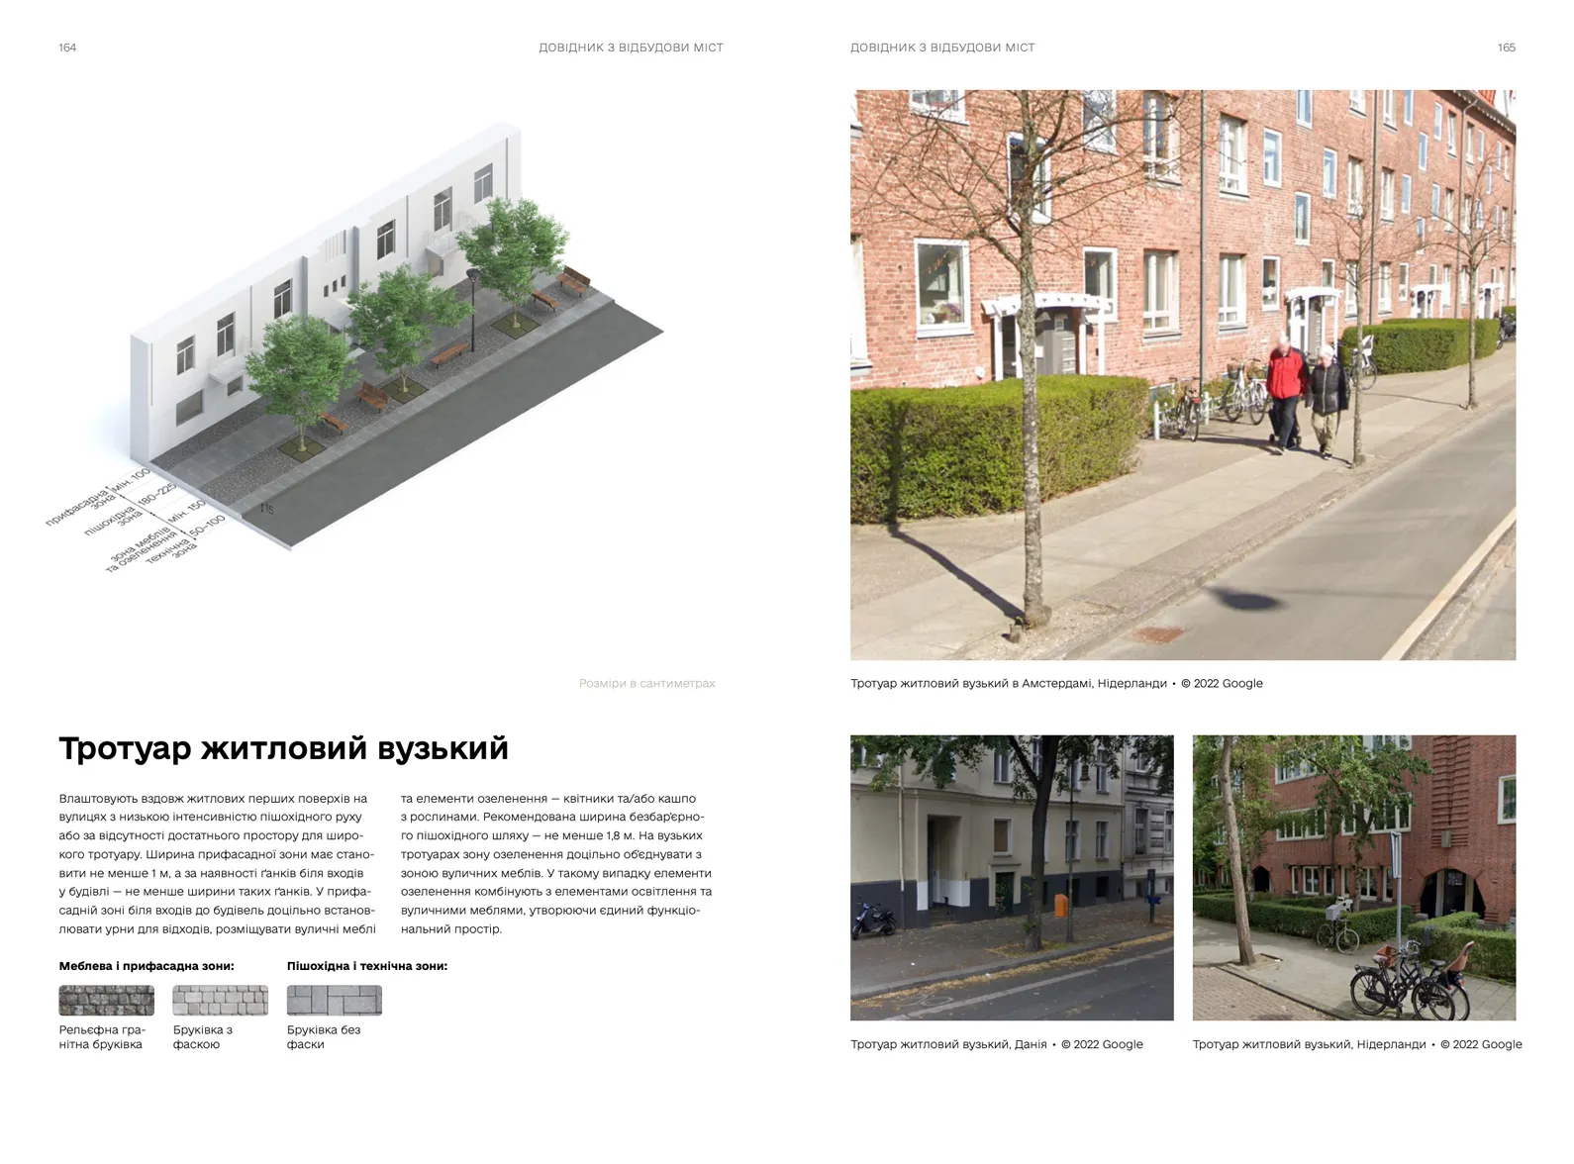Click the right page header 'Довідник з відбудови міст'
This screenshot has width=1574, height=1164.
point(942,48)
